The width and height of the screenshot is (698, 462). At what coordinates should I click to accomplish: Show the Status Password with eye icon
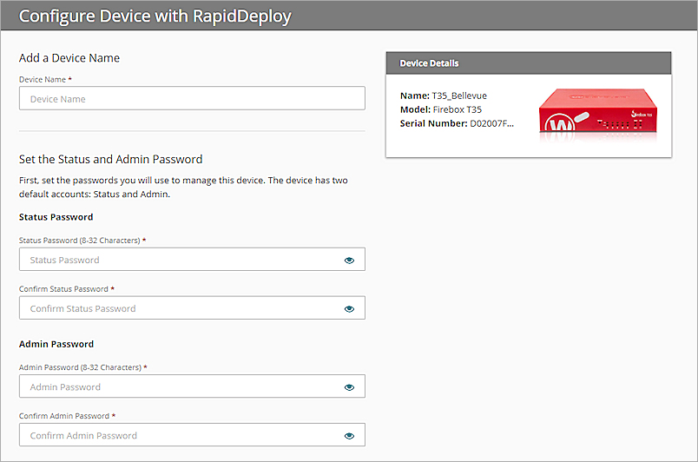tap(349, 260)
